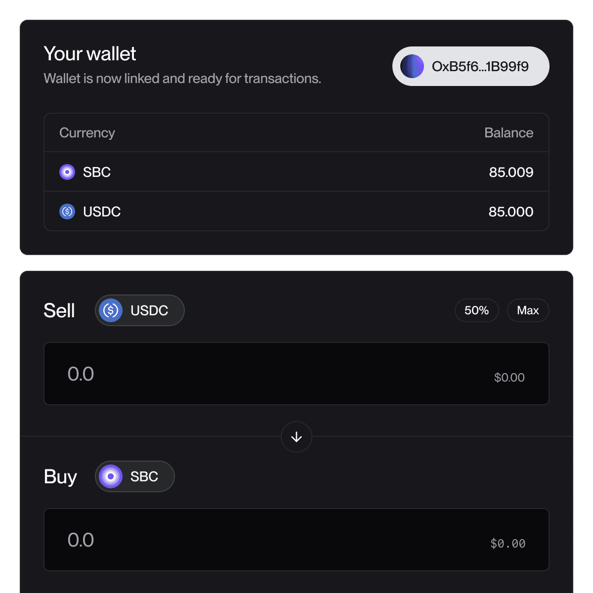Set sell amount to 50%
The height and width of the screenshot is (593, 593).
pyautogui.click(x=476, y=310)
